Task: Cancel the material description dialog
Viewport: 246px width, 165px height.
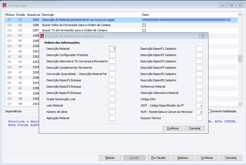Action: 194,128
